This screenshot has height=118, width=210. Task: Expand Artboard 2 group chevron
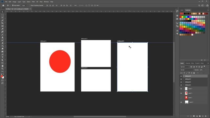[x=184, y=82]
